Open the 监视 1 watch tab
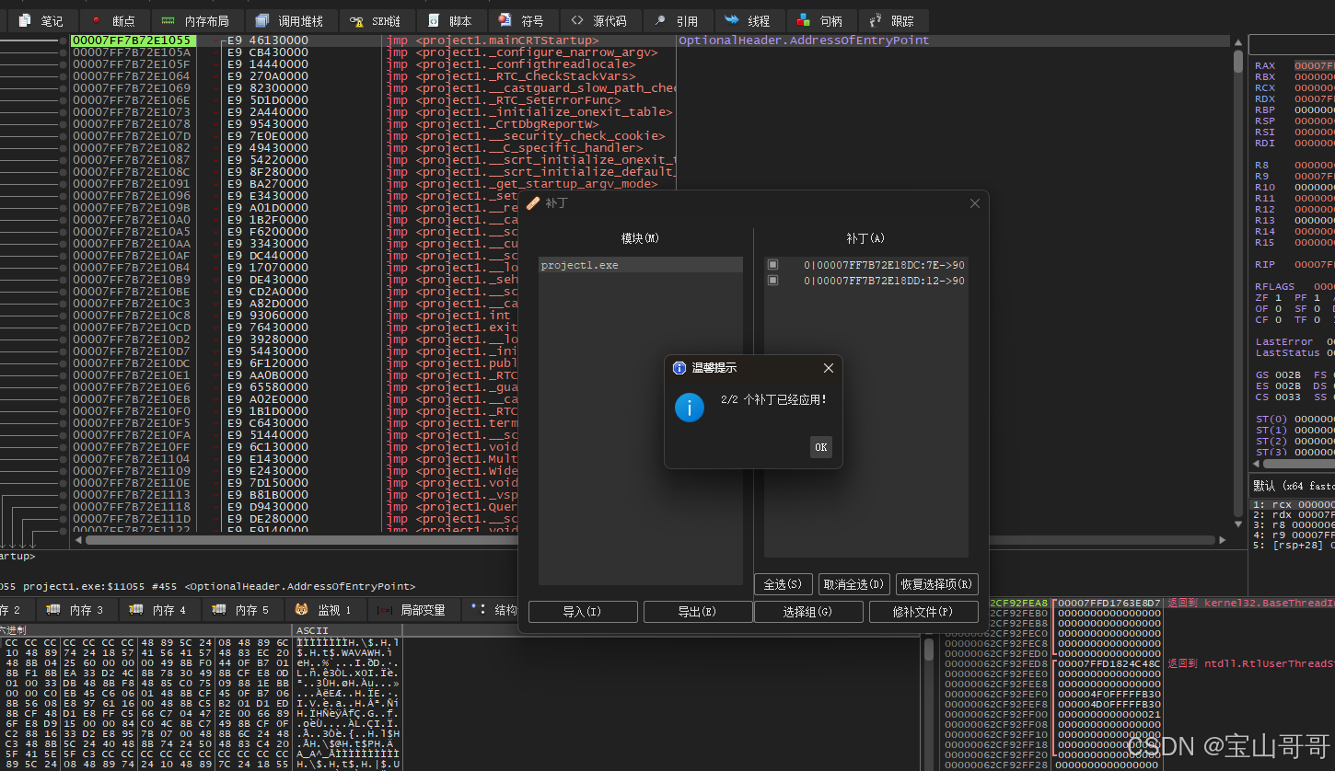The height and width of the screenshot is (771, 1335). click(324, 609)
